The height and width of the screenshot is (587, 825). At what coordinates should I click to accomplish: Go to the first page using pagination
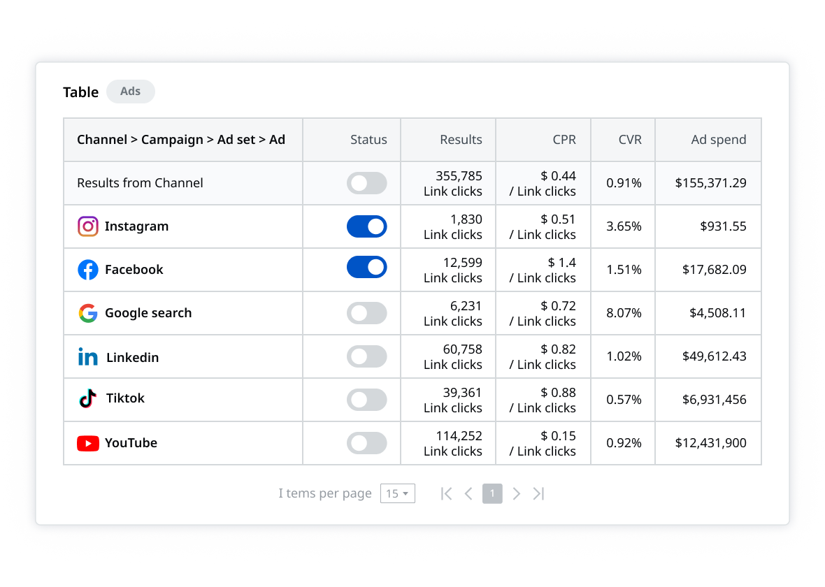(x=445, y=493)
